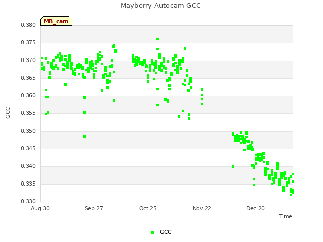
Task: Click the 0.360 y-axis value
Action: tap(28, 95)
